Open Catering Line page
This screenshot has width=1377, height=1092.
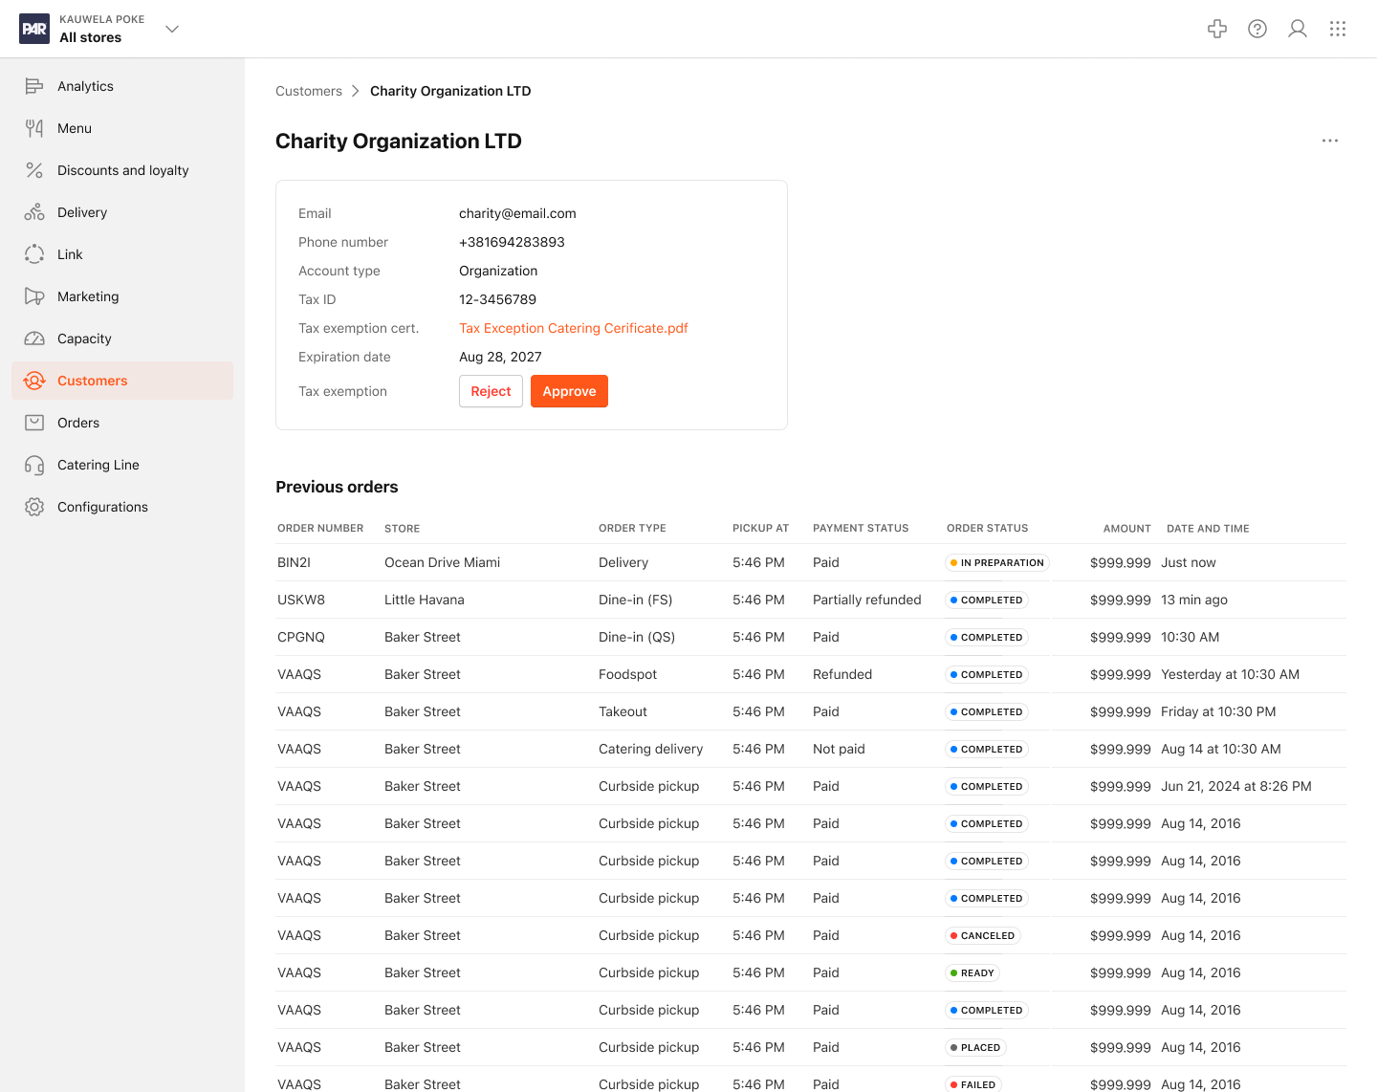tap(122, 465)
